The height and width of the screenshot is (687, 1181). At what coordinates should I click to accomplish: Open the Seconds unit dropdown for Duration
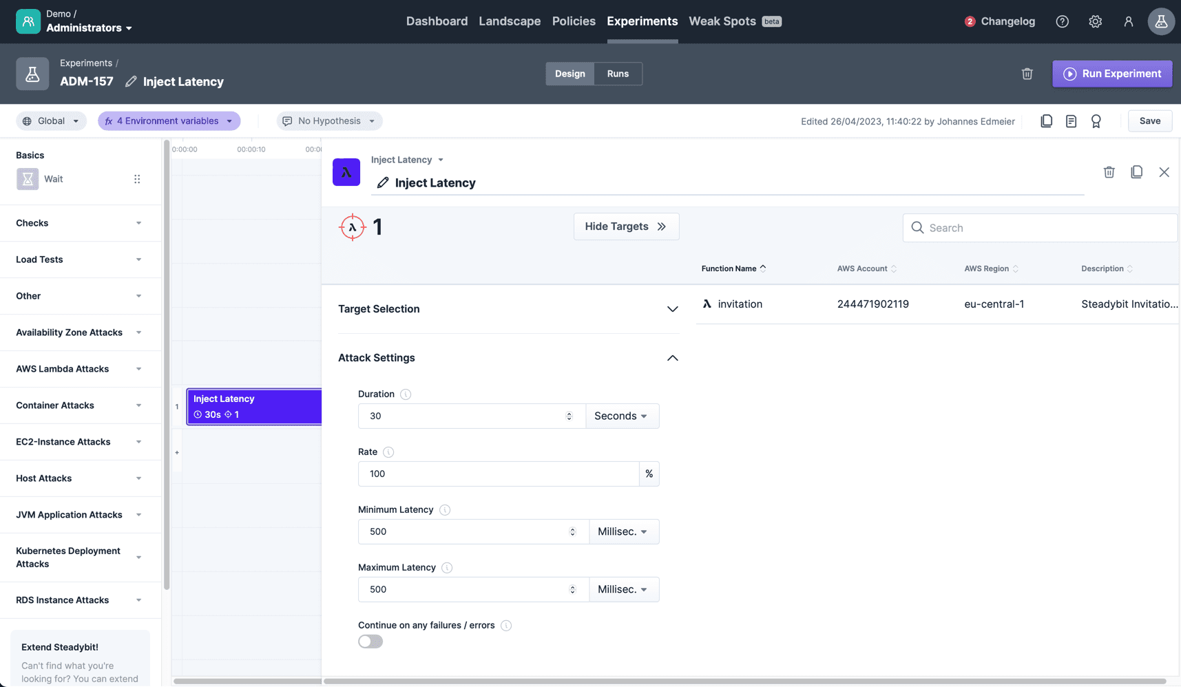coord(621,416)
